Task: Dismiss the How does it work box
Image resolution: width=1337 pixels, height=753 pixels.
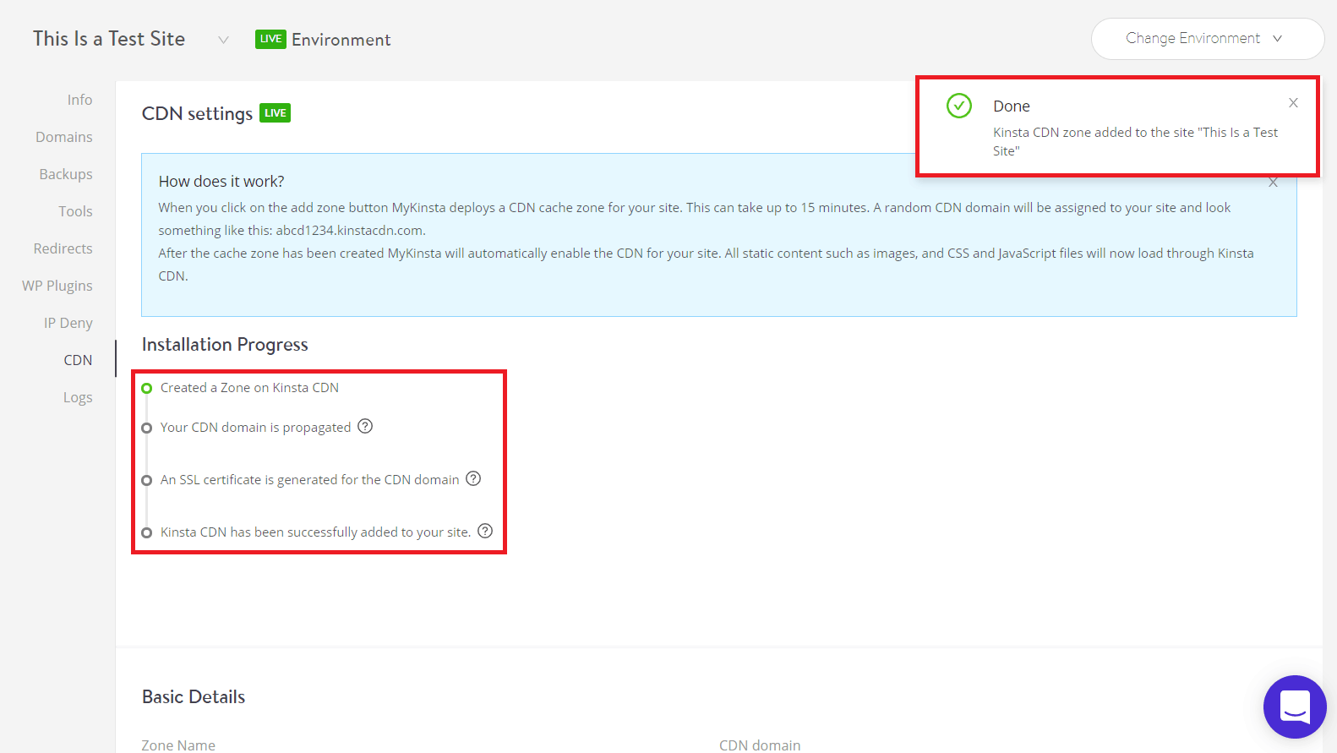Action: pyautogui.click(x=1273, y=183)
